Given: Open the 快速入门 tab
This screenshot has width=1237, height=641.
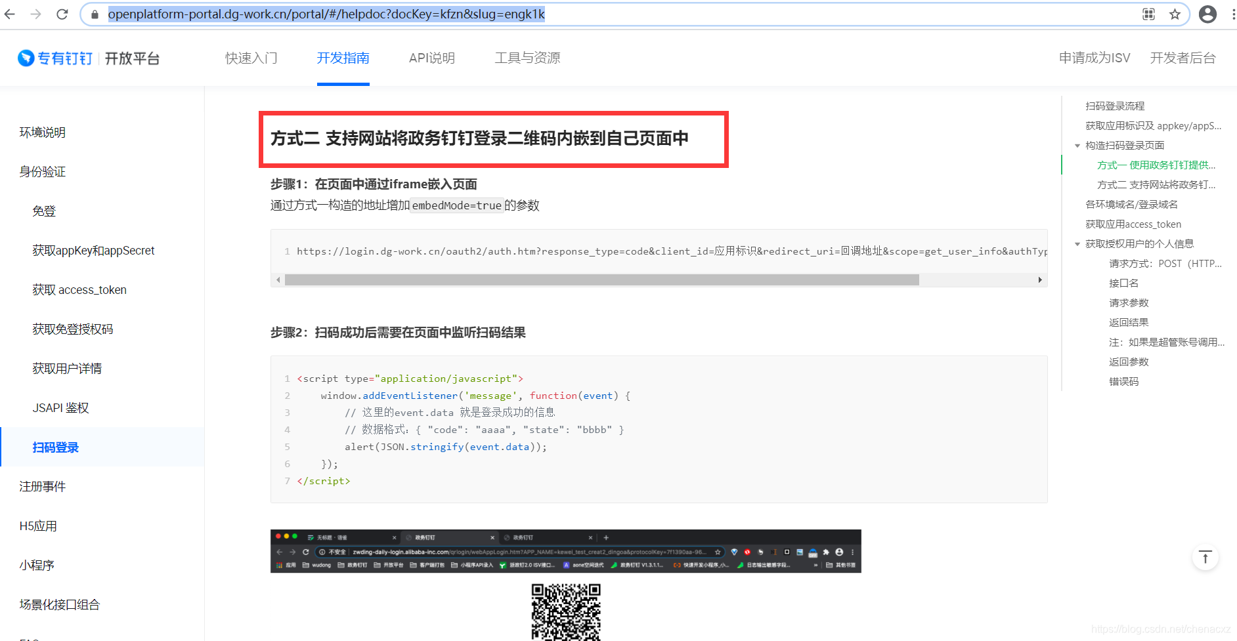Looking at the screenshot, I should pos(251,58).
